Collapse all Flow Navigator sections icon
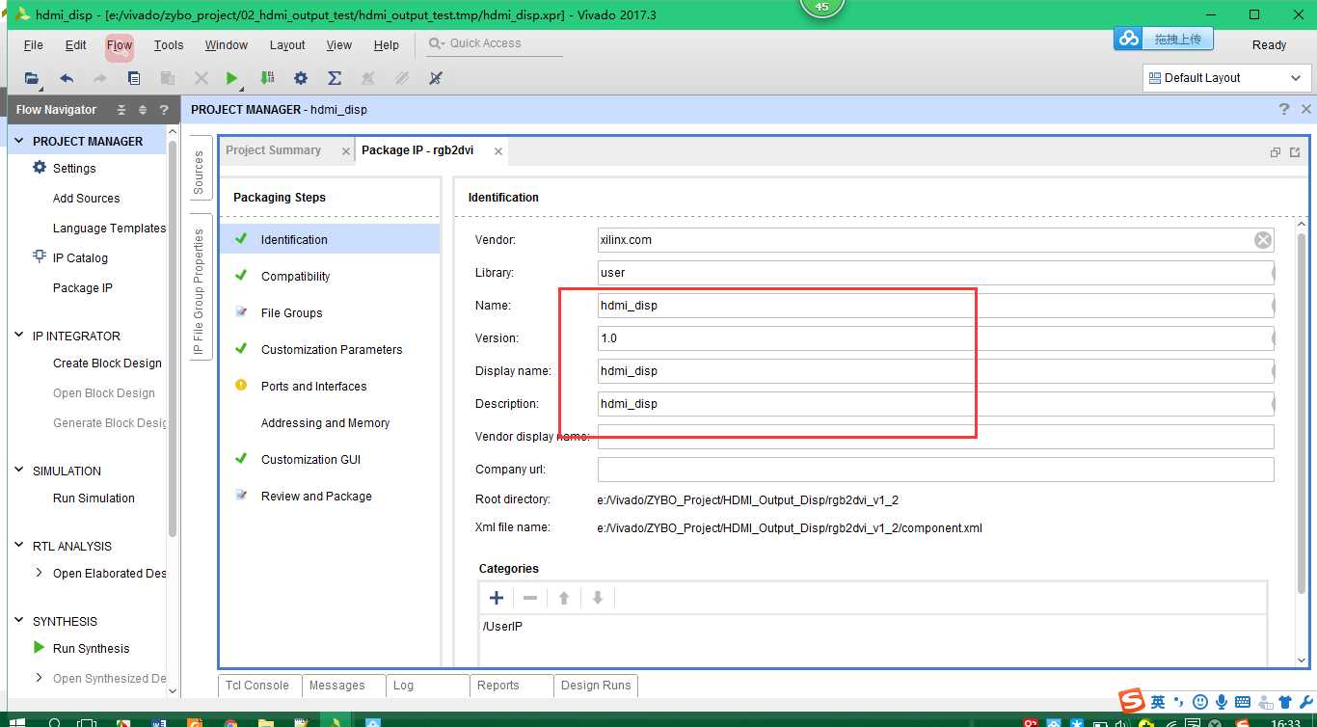 (x=121, y=110)
